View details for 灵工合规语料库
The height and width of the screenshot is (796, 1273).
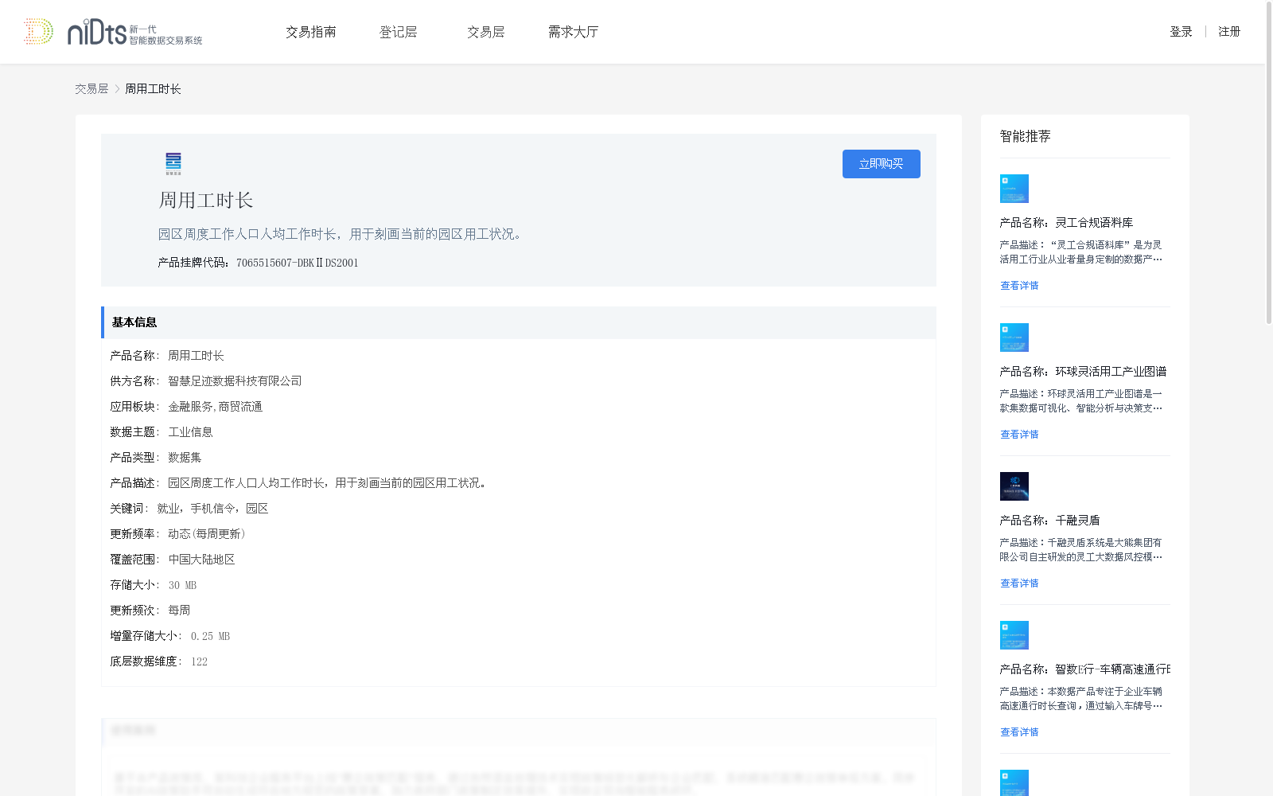pyautogui.click(x=1019, y=286)
